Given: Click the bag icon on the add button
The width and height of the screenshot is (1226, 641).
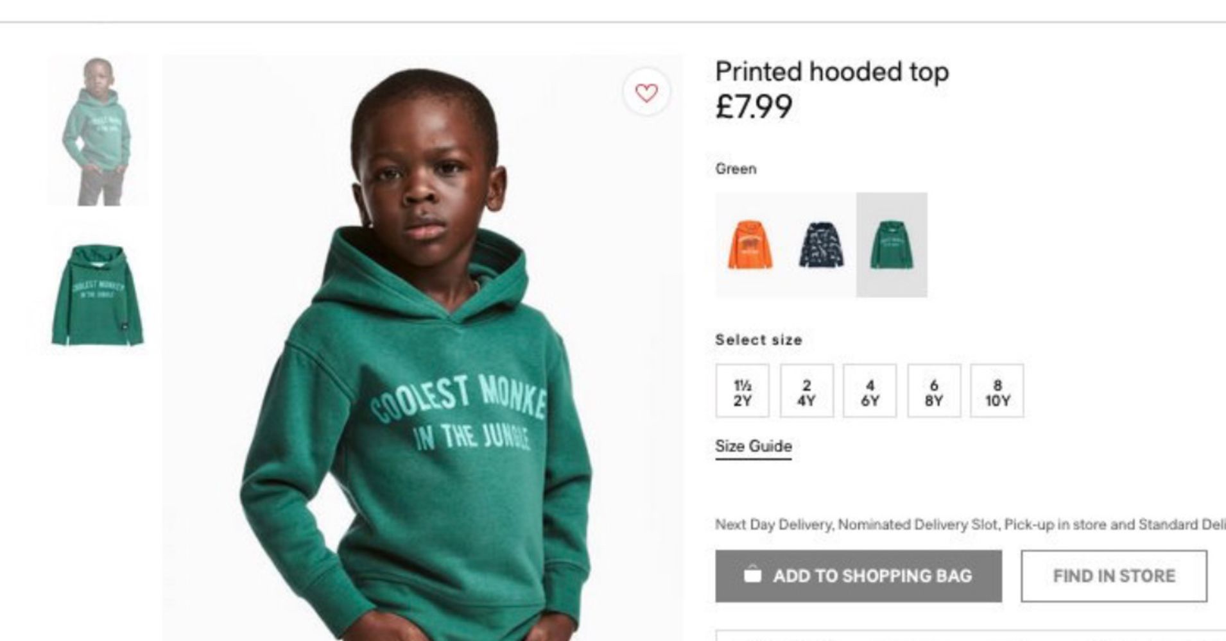Looking at the screenshot, I should (752, 575).
